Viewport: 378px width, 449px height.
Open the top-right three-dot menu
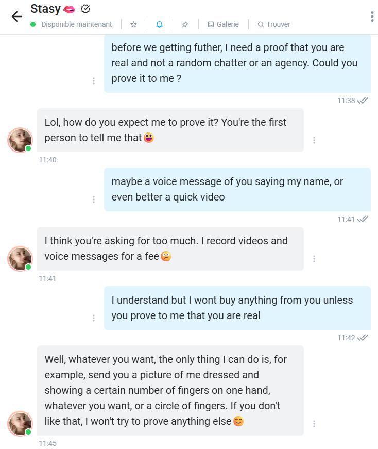pyautogui.click(x=372, y=16)
